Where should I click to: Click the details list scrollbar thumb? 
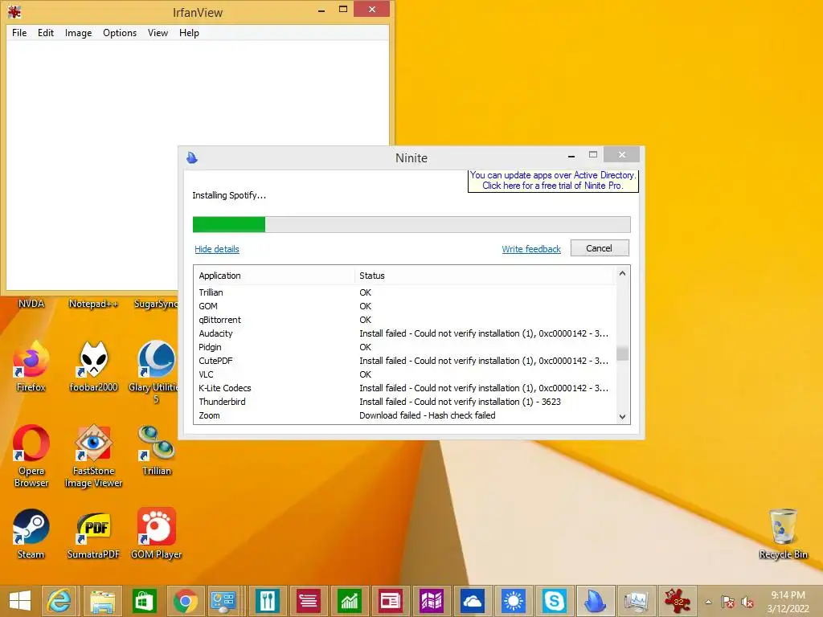point(622,353)
